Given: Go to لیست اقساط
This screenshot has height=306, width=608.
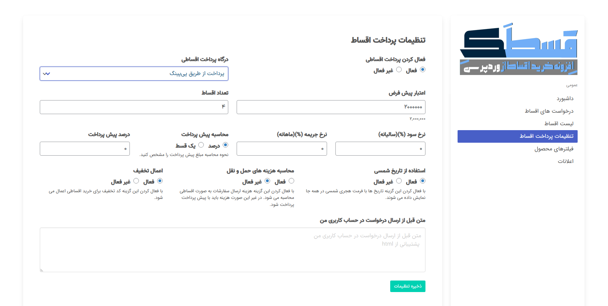Looking at the screenshot, I should coord(559,124).
